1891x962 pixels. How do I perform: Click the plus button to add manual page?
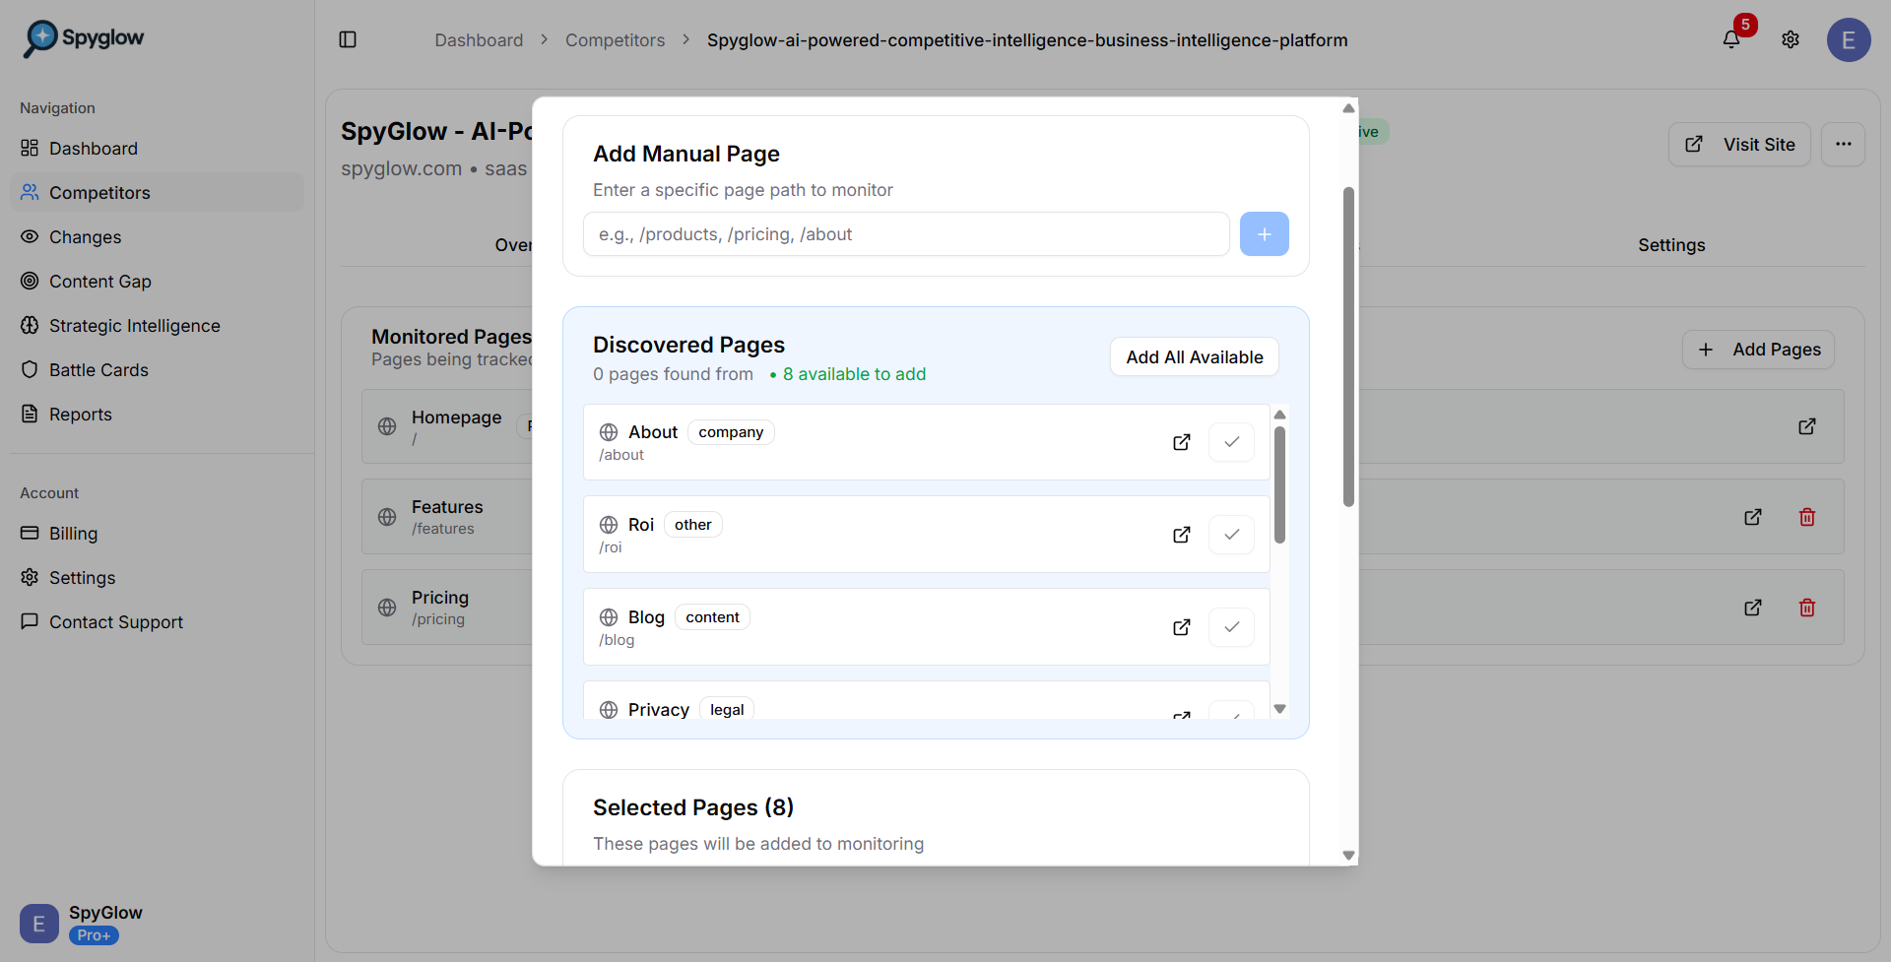[1264, 234]
